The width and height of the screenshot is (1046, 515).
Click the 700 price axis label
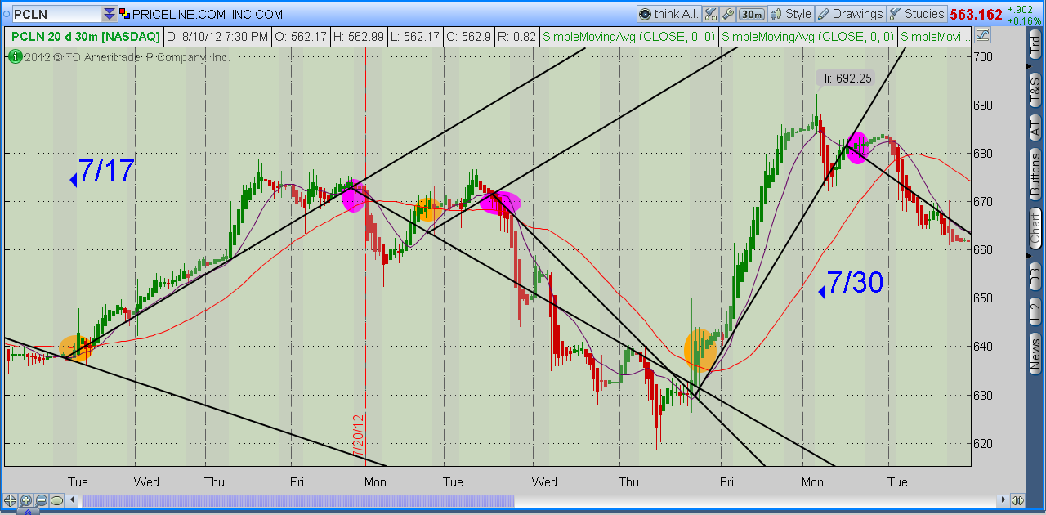coord(984,56)
